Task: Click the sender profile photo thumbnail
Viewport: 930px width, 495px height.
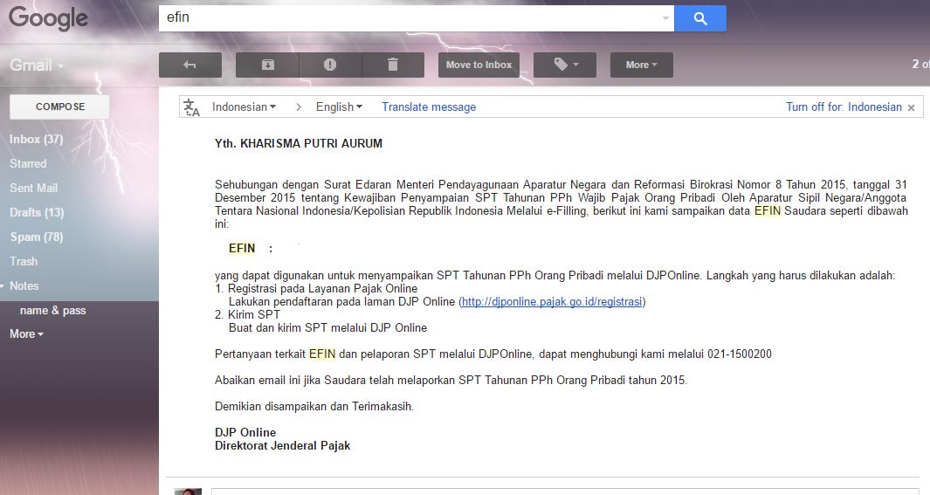Action: click(188, 492)
